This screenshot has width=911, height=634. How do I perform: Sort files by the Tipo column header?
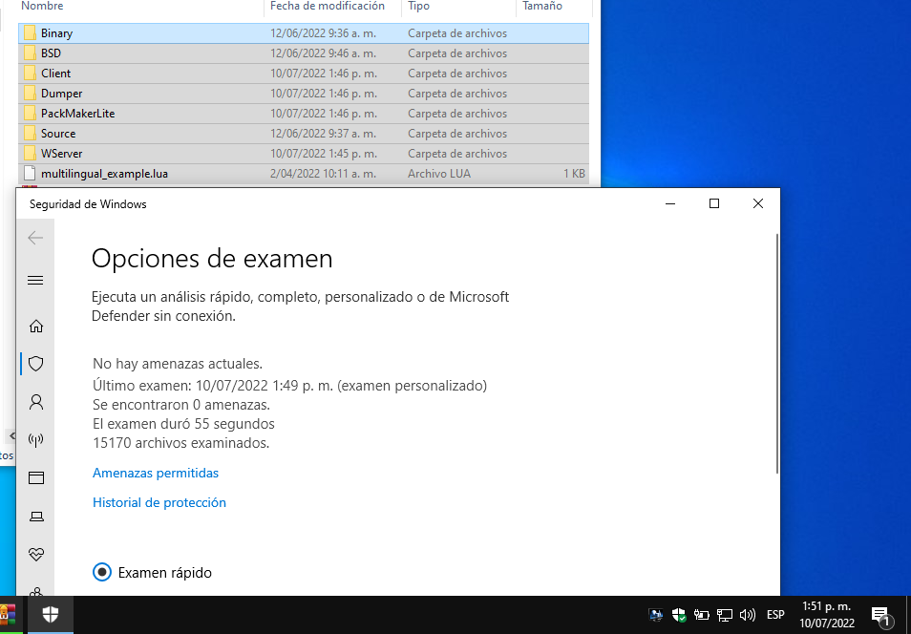(x=418, y=7)
